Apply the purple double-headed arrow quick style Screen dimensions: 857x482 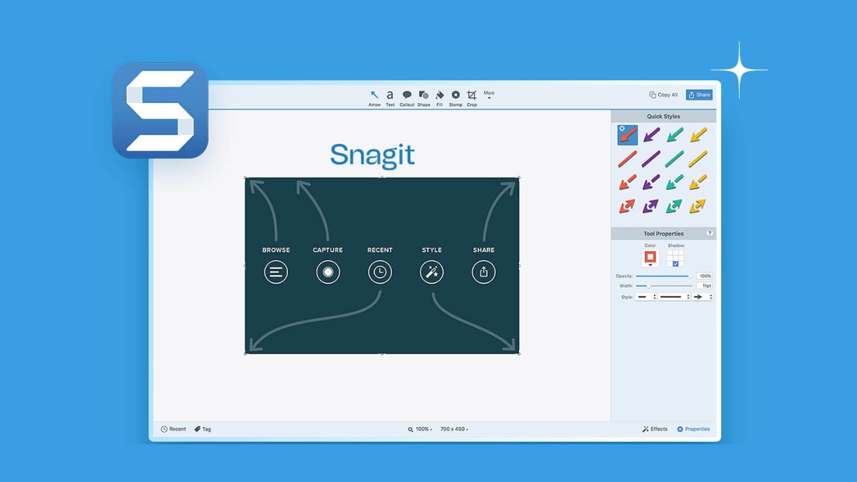[x=651, y=206]
